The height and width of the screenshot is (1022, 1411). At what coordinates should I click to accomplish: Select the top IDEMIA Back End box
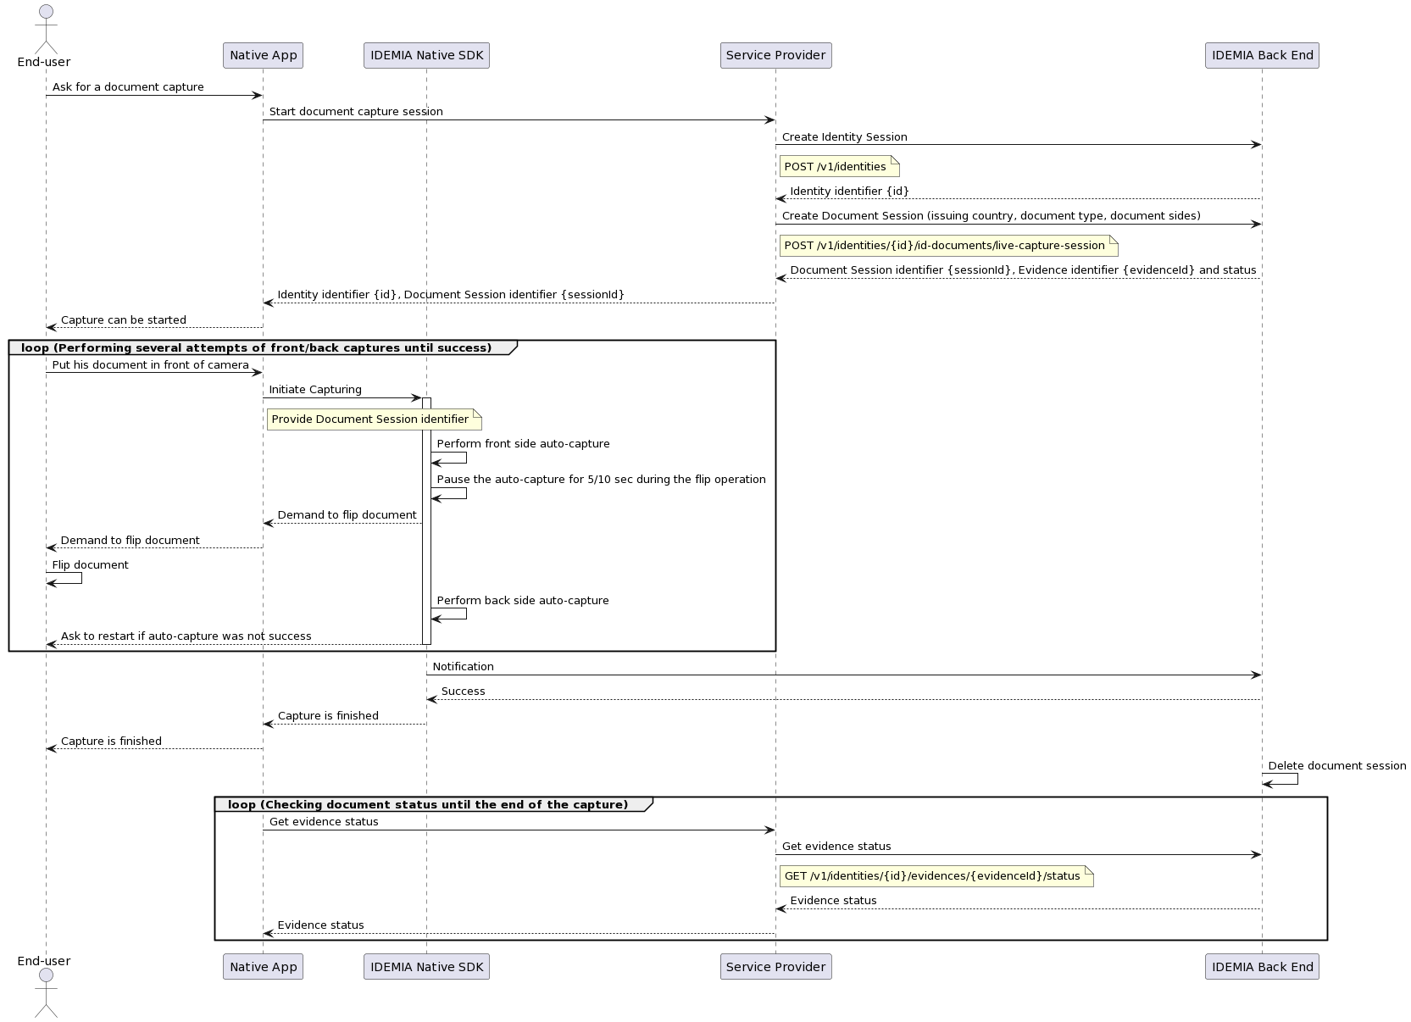point(1262,55)
